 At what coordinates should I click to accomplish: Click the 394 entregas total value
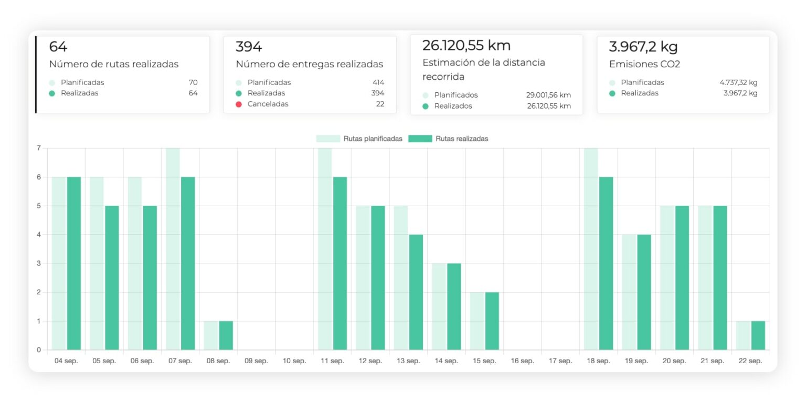[x=249, y=46]
